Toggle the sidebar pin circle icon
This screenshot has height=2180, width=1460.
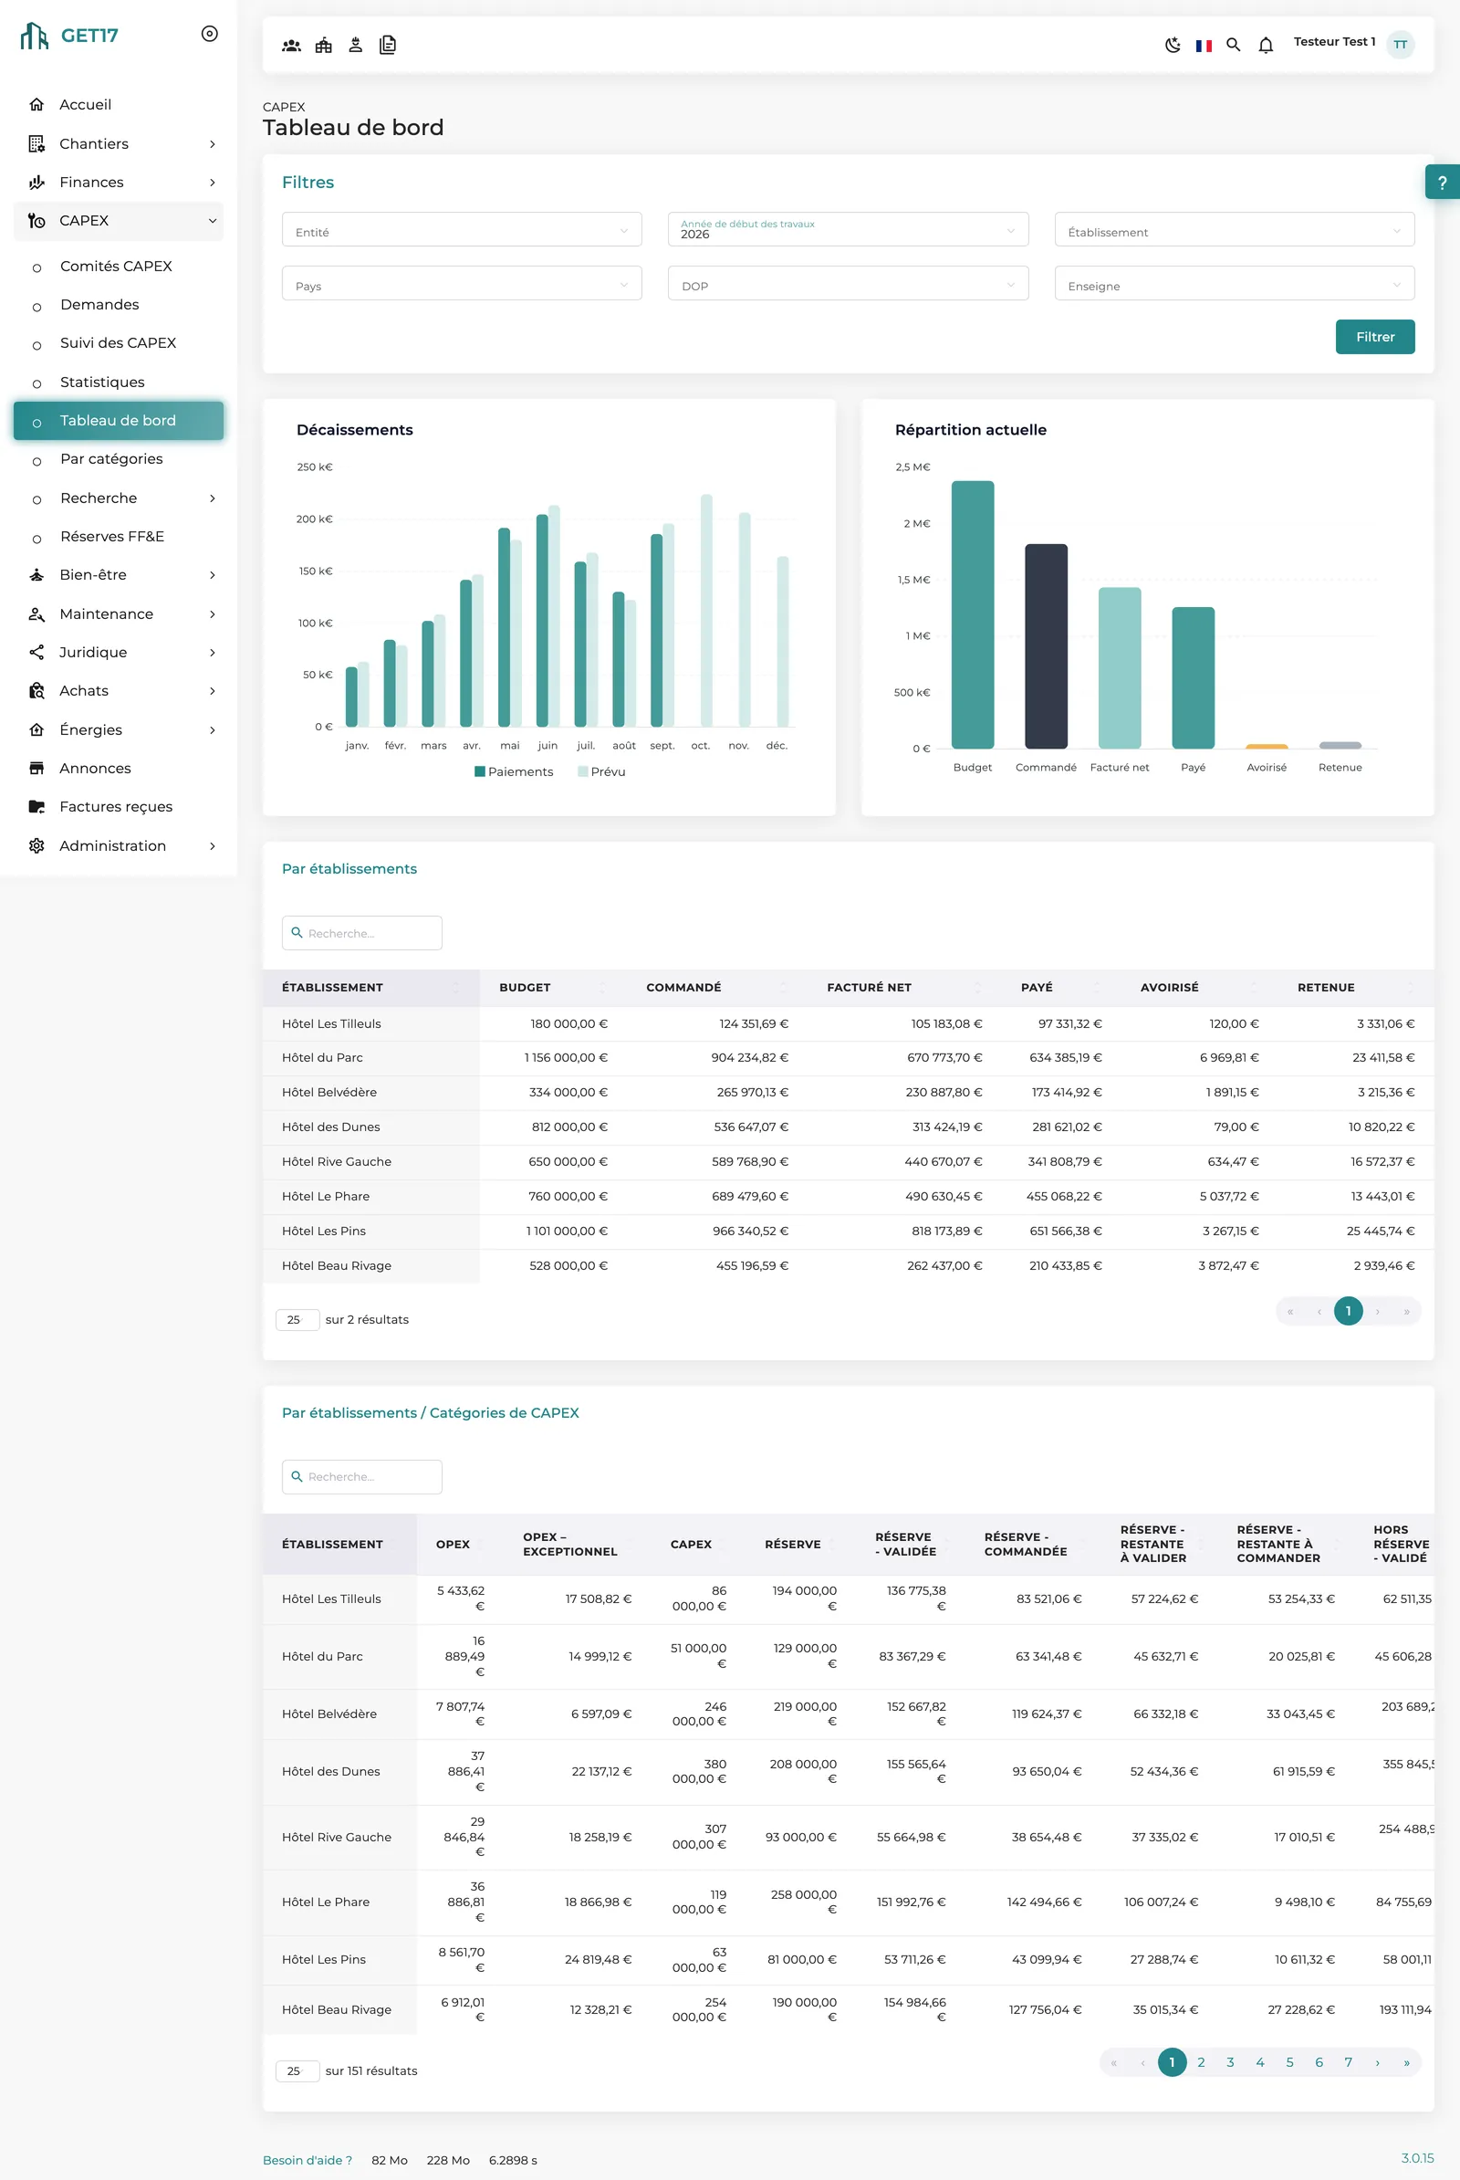tap(210, 34)
